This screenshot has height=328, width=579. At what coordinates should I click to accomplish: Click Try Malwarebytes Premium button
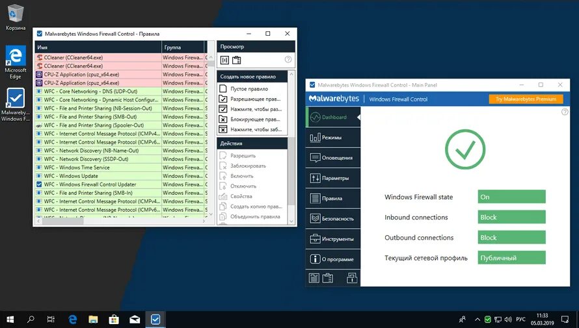point(526,99)
